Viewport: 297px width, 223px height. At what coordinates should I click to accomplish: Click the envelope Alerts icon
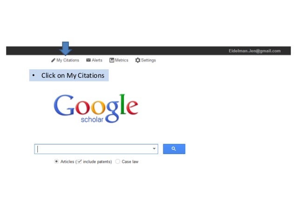pos(88,60)
